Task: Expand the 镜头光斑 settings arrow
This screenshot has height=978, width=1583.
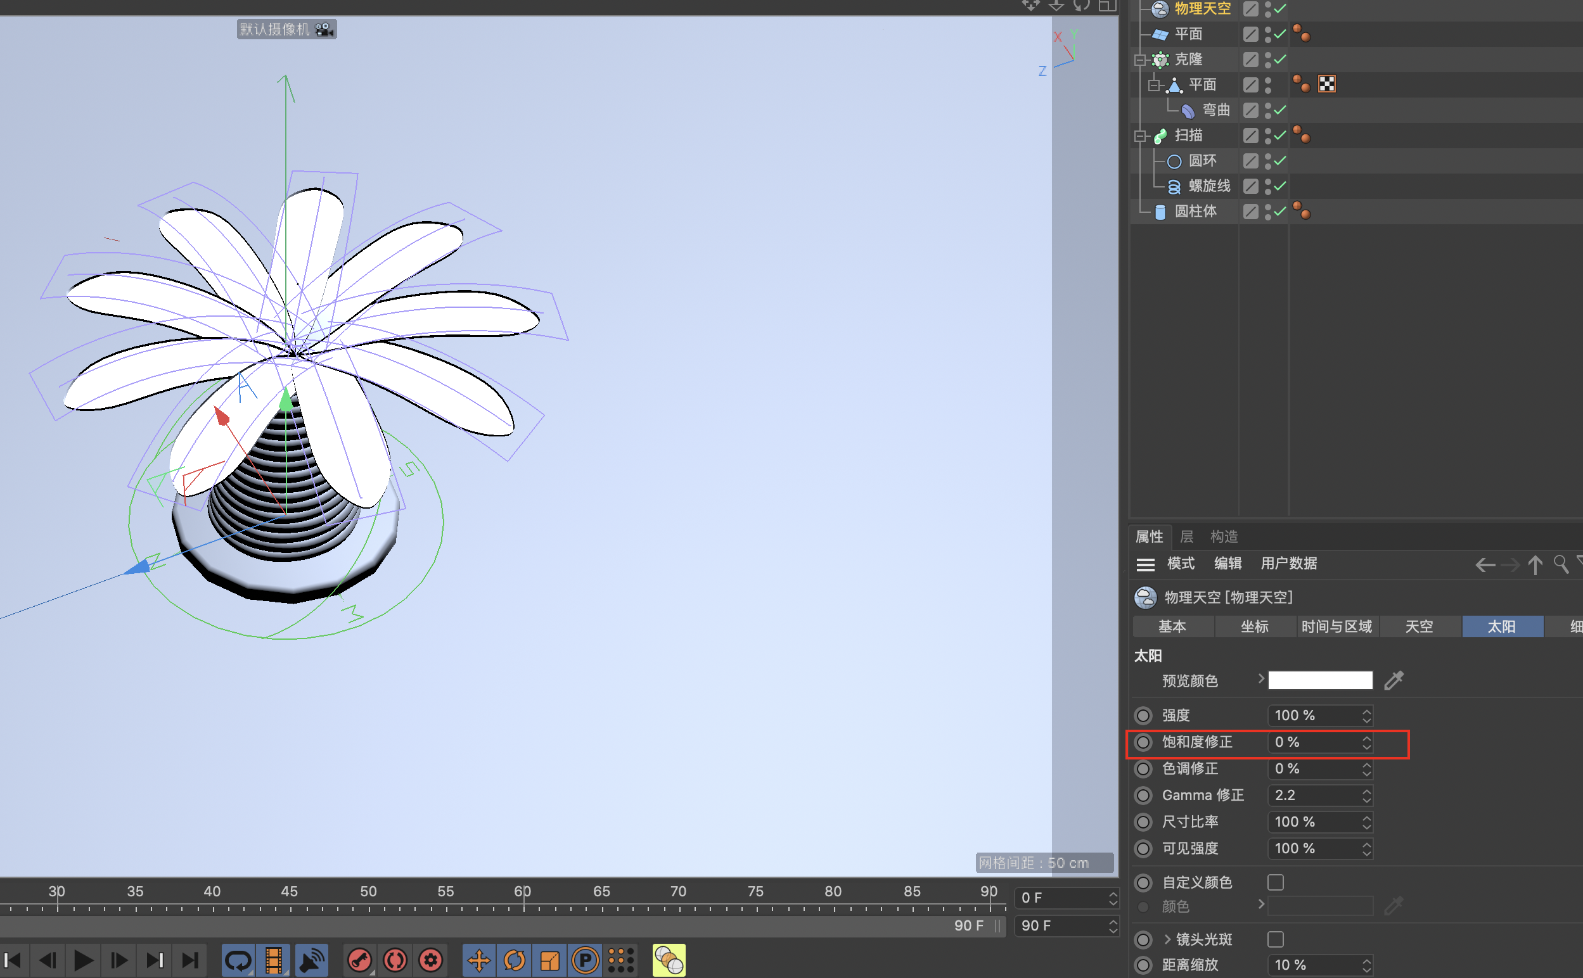Action: (x=1168, y=939)
